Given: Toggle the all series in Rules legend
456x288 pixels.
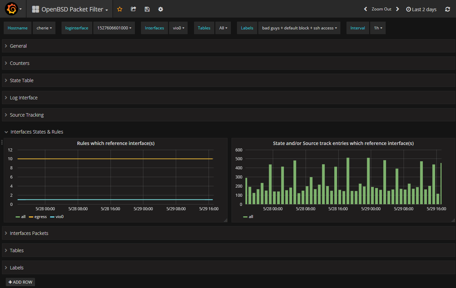Looking at the screenshot, I should pos(23,217).
